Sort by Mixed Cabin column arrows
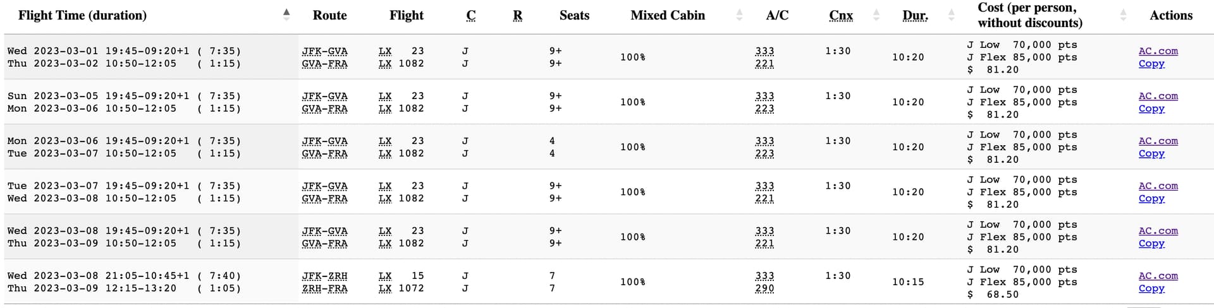Screen dimensions: 1214x308 [x=739, y=15]
